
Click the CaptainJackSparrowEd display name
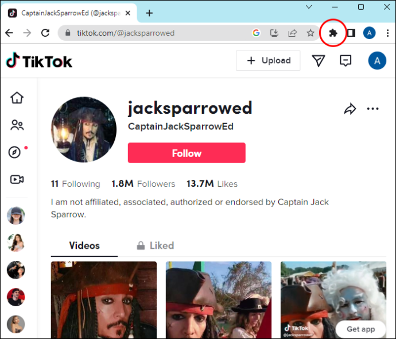(181, 126)
